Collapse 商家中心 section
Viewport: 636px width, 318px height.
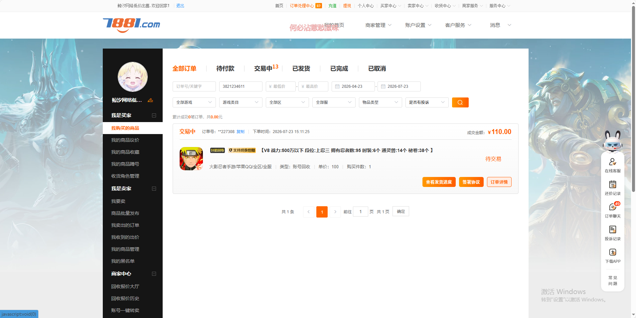(x=154, y=274)
